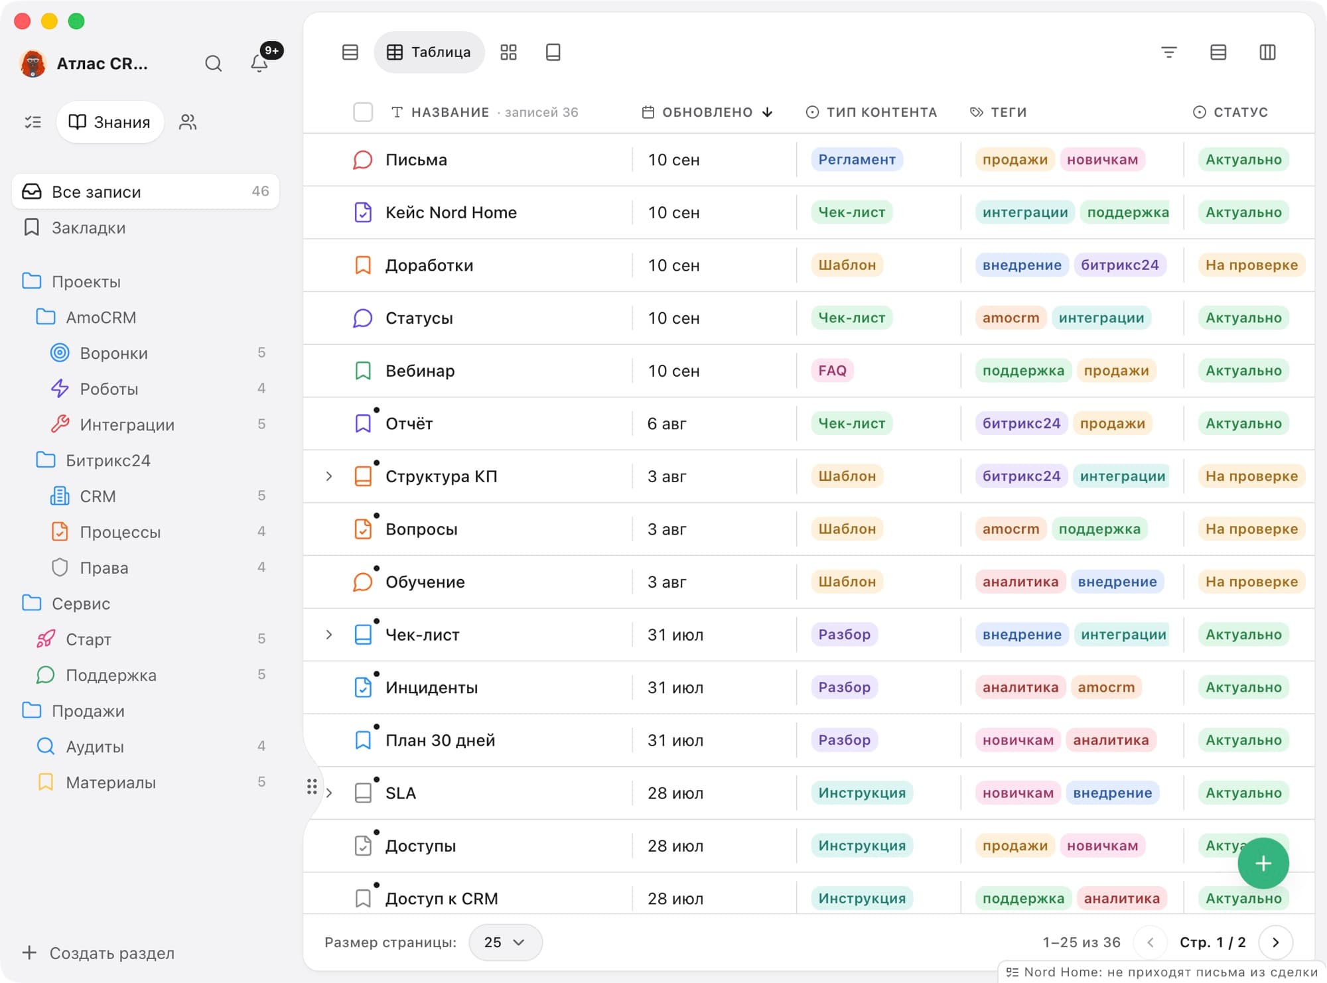Click На проверке status of Доработки
This screenshot has width=1327, height=983.
click(1251, 265)
